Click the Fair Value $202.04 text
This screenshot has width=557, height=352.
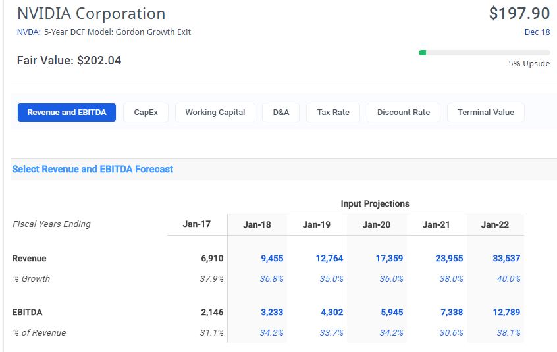coord(69,61)
